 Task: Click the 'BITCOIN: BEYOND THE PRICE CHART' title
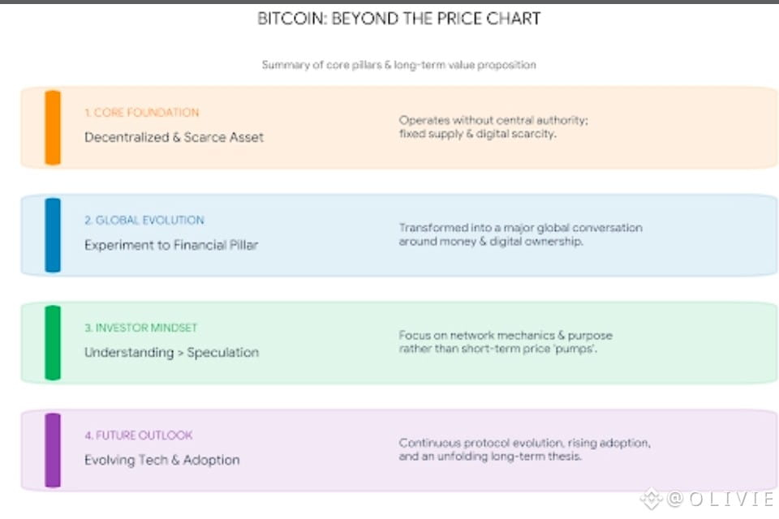(399, 19)
